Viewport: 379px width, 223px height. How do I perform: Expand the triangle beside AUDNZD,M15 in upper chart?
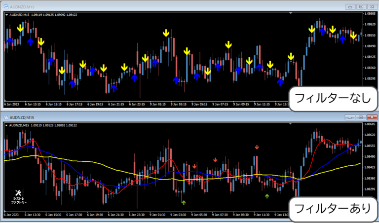pos(6,14)
